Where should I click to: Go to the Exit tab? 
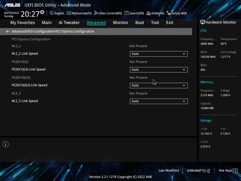pyautogui.click(x=170, y=23)
